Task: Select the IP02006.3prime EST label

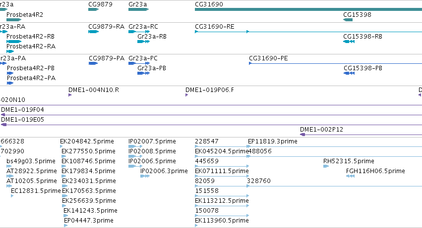Action: click(x=164, y=171)
